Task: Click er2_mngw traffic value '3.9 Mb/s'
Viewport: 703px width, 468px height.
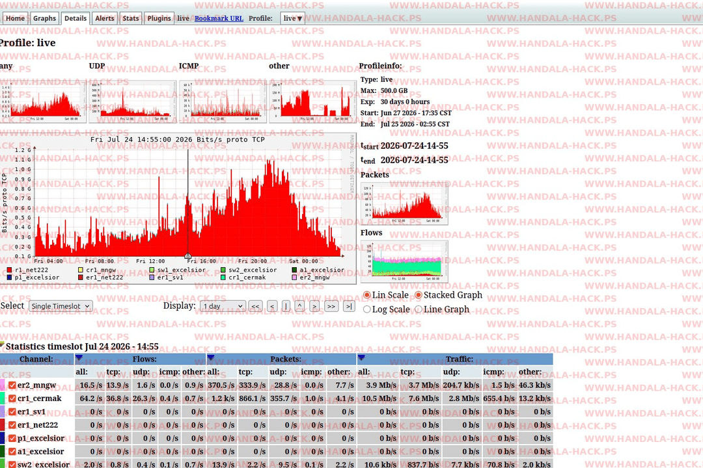Action: coord(381,385)
